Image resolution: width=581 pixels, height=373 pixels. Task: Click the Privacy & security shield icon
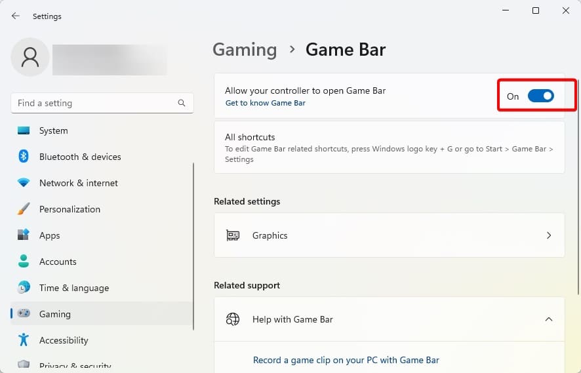(x=24, y=364)
